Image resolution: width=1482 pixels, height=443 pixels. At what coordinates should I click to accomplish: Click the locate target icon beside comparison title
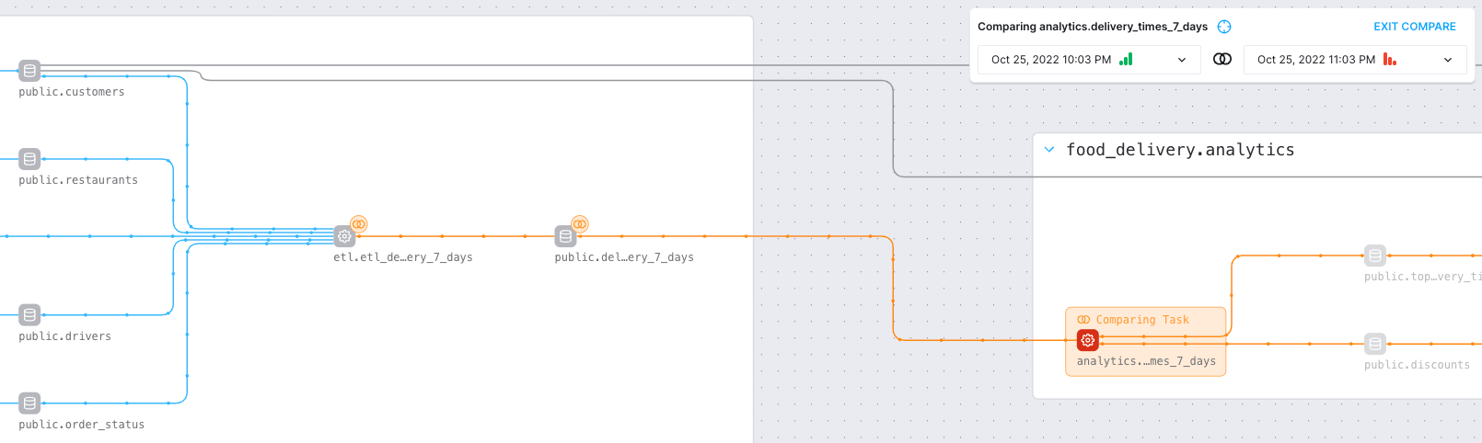pos(1224,27)
